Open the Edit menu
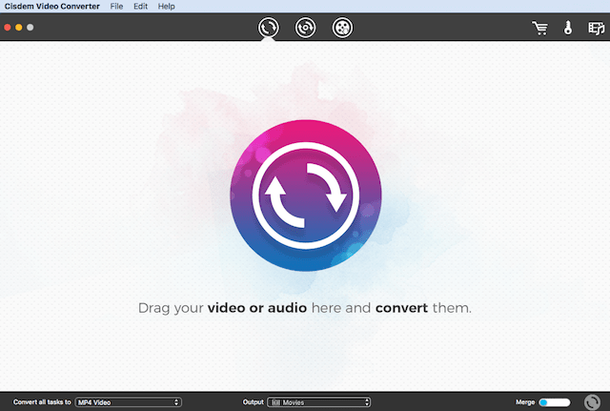This screenshot has width=610, height=411. [x=140, y=7]
